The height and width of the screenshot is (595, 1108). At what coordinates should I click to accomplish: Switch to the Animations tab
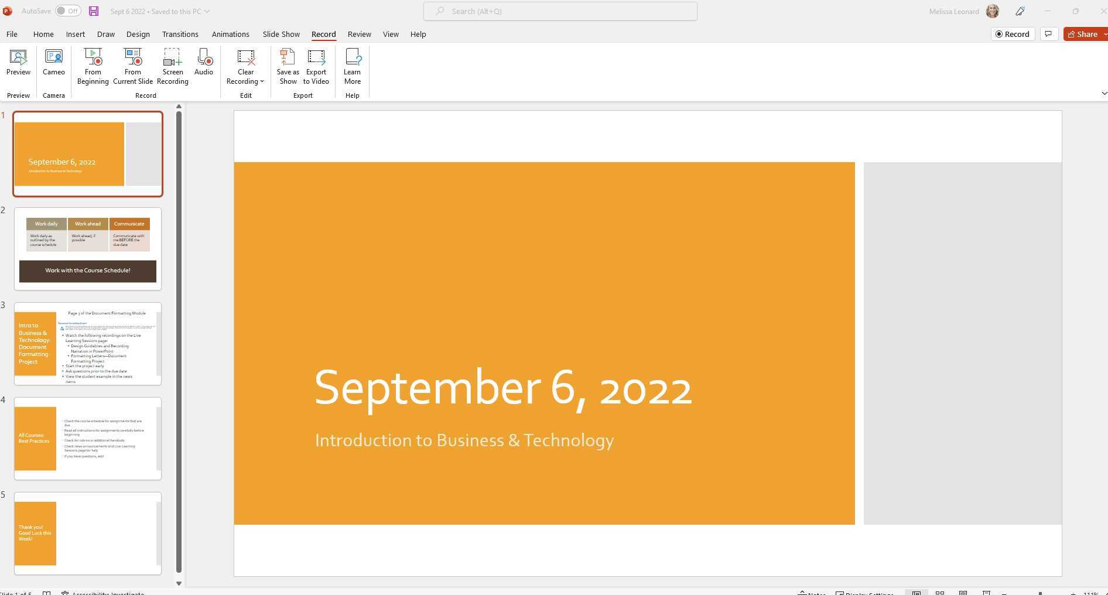point(230,34)
